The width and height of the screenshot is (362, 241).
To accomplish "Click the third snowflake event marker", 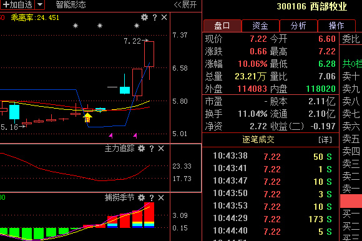I will click(137, 26).
